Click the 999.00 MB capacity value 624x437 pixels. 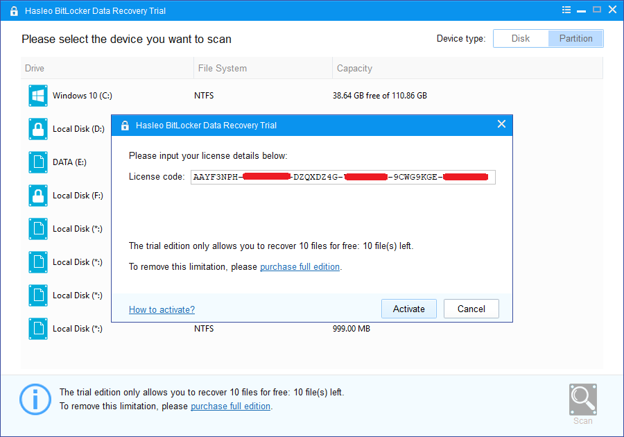[352, 329]
